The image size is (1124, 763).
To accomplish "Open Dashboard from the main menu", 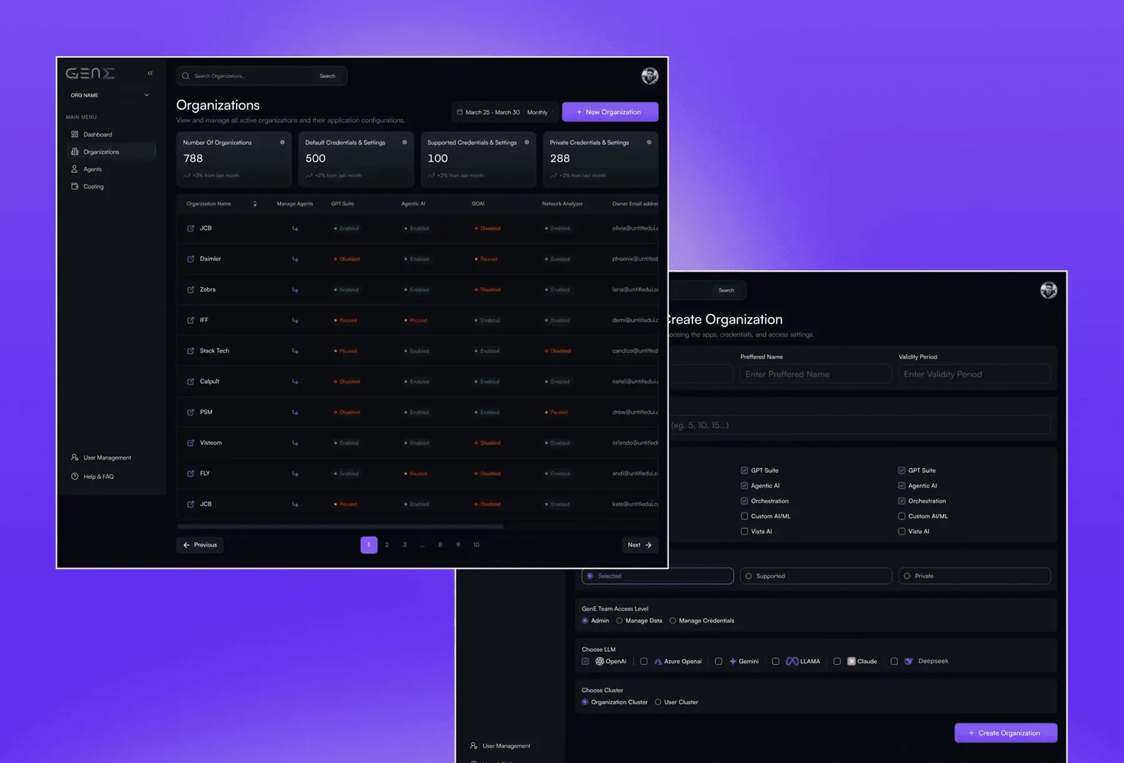I will point(97,134).
